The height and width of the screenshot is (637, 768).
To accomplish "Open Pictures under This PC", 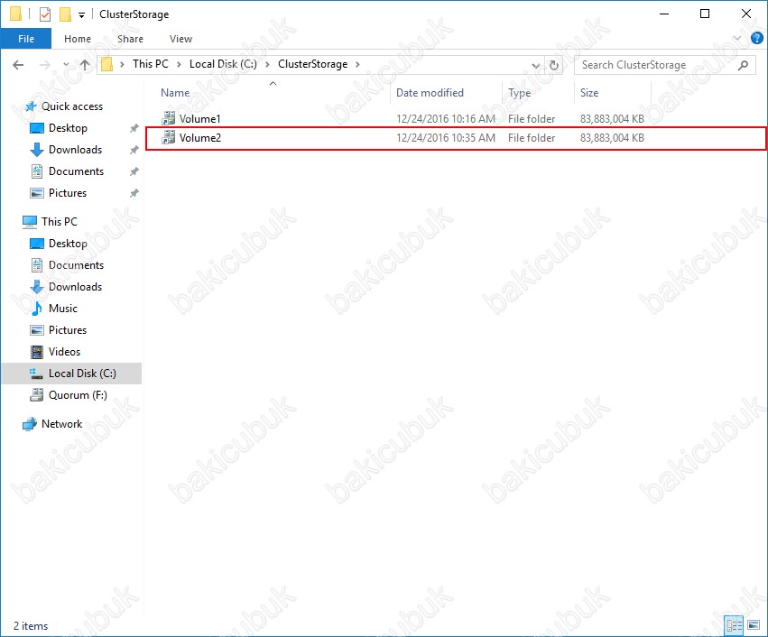I will (68, 330).
